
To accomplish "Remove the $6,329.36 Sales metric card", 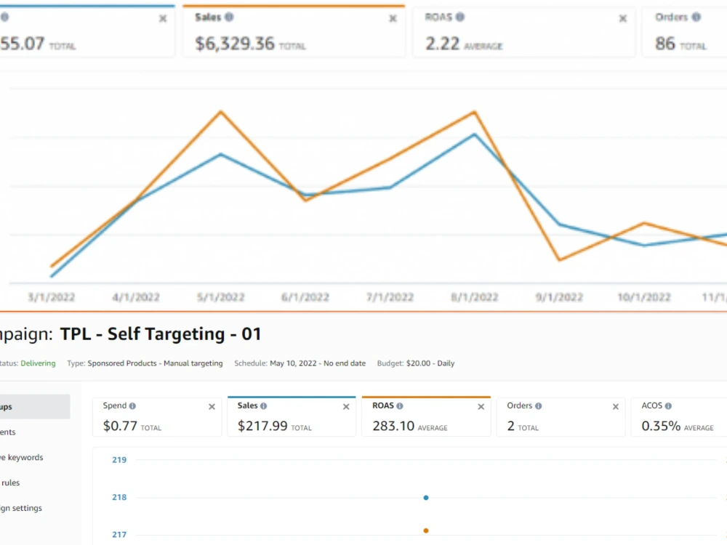I will tap(393, 19).
